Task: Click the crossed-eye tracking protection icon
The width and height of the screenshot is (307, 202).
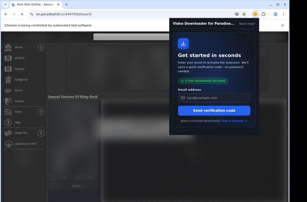Action: tap(237, 14)
